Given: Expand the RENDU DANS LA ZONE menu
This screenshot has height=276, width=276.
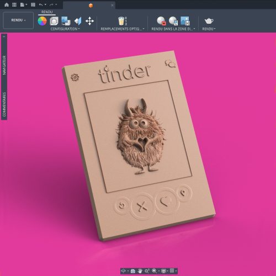Looking at the screenshot, I should [x=173, y=29].
